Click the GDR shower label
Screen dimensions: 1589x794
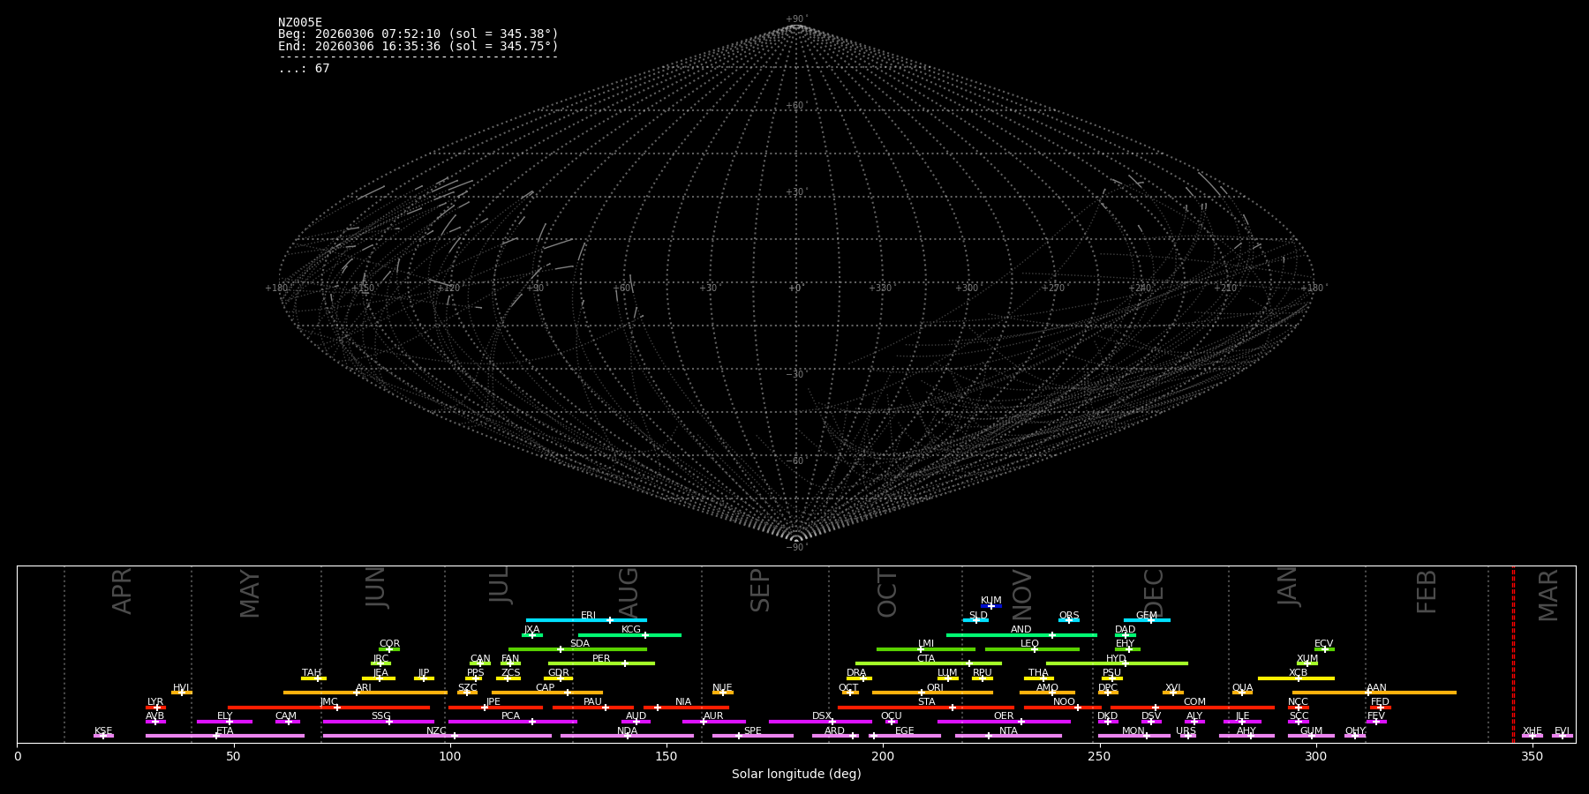pos(559,673)
